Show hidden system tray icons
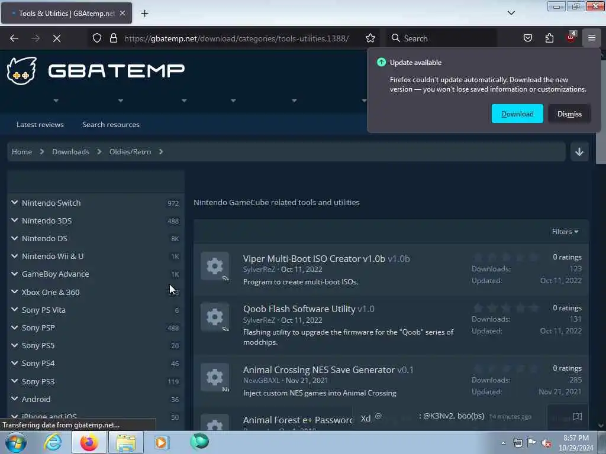This screenshot has height=454, width=606. [x=503, y=443]
